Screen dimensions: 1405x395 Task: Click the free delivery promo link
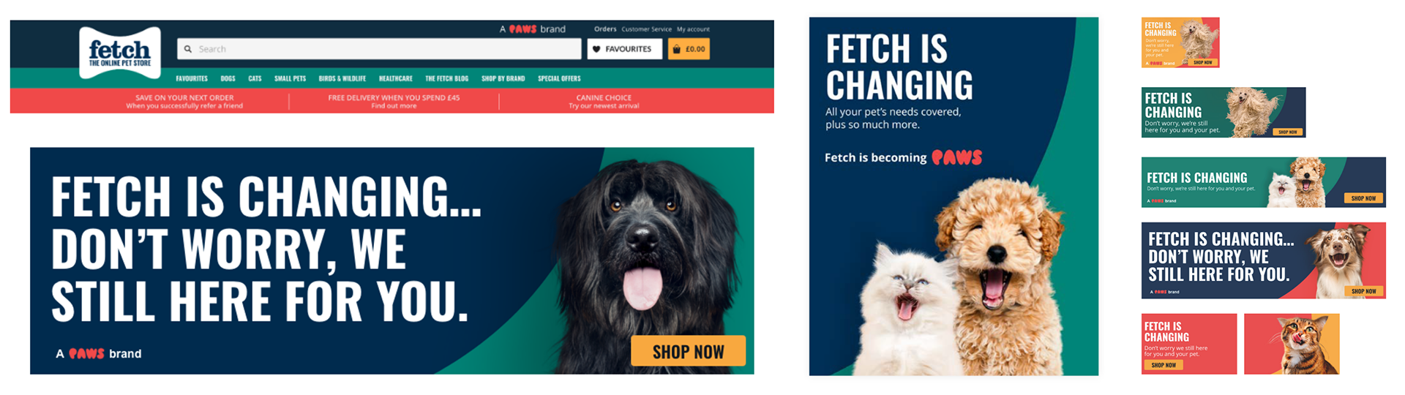click(x=394, y=102)
